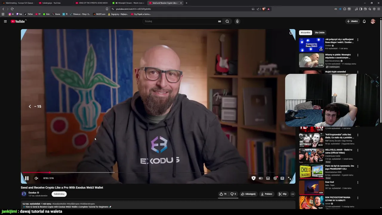Toggle subtitles button in the player
The width and height of the screenshot is (382, 215).
click(x=268, y=178)
